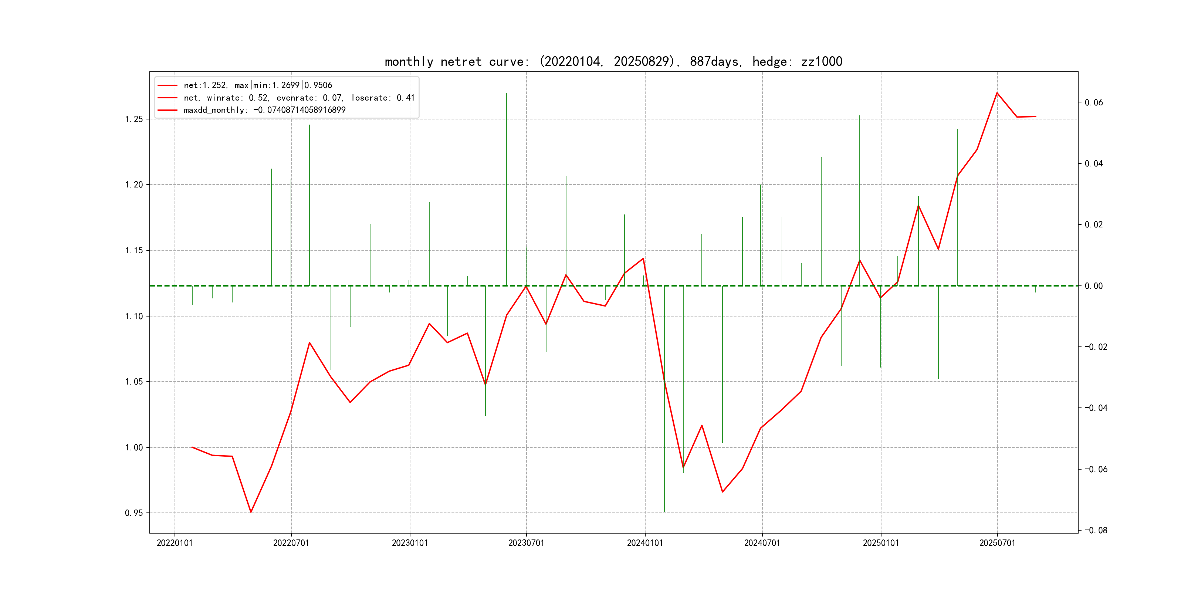Click the 0.00 right y-axis label
The height and width of the screenshot is (599, 1198).
coord(1093,286)
